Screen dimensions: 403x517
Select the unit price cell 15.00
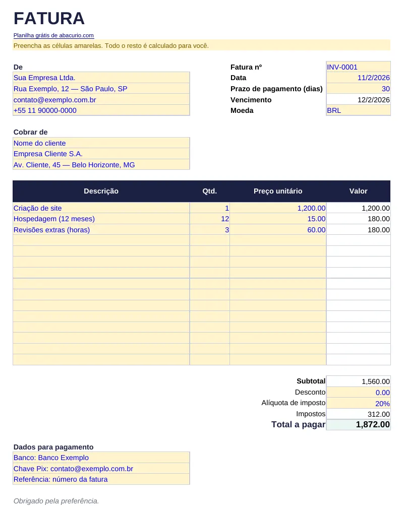click(278, 219)
